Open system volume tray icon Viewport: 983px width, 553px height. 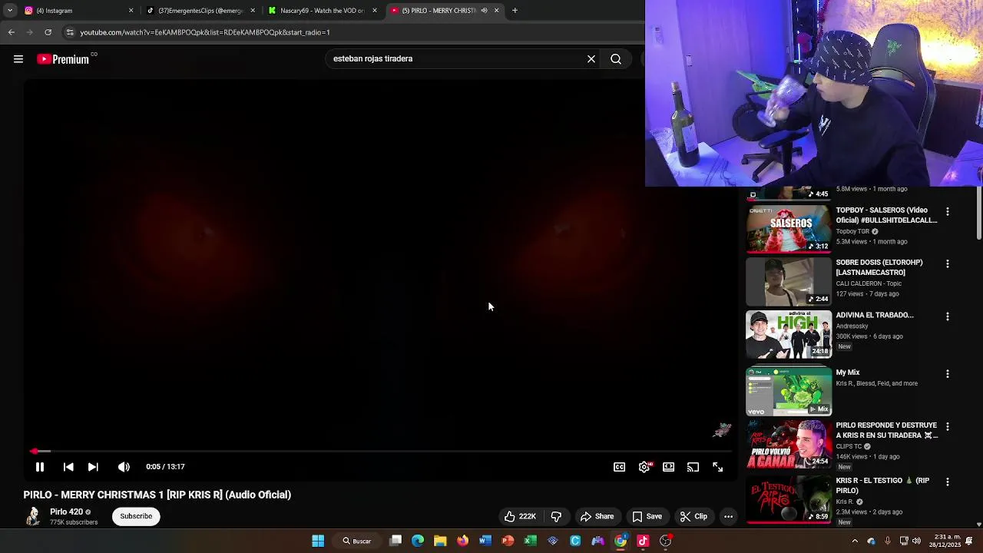pyautogui.click(x=916, y=541)
